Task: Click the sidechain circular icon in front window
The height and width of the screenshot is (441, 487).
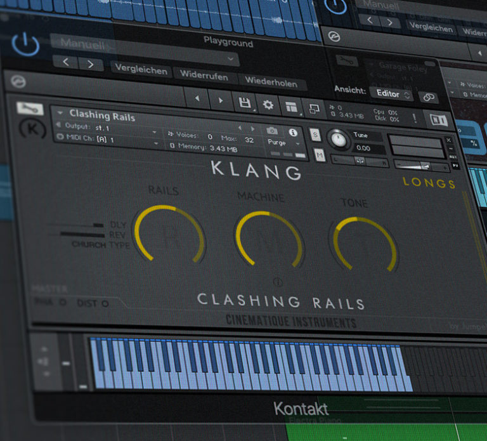Action: pos(18,81)
